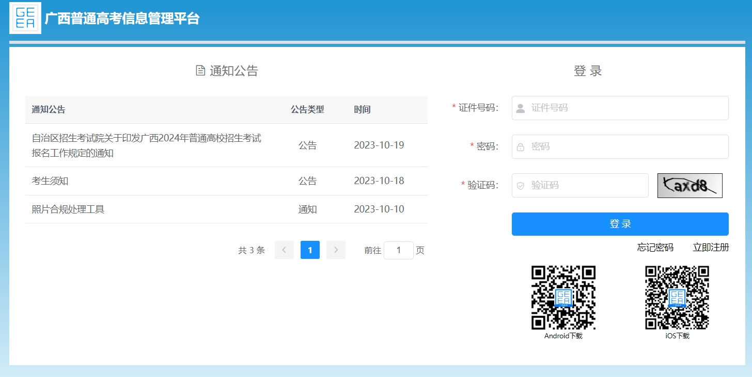Image resolution: width=752 pixels, height=377 pixels.
Task: Click the iOS下载 QR code
Action: pyautogui.click(x=677, y=298)
